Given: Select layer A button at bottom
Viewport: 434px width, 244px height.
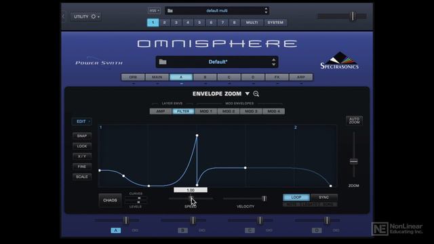Looking at the screenshot, I should tap(116, 230).
